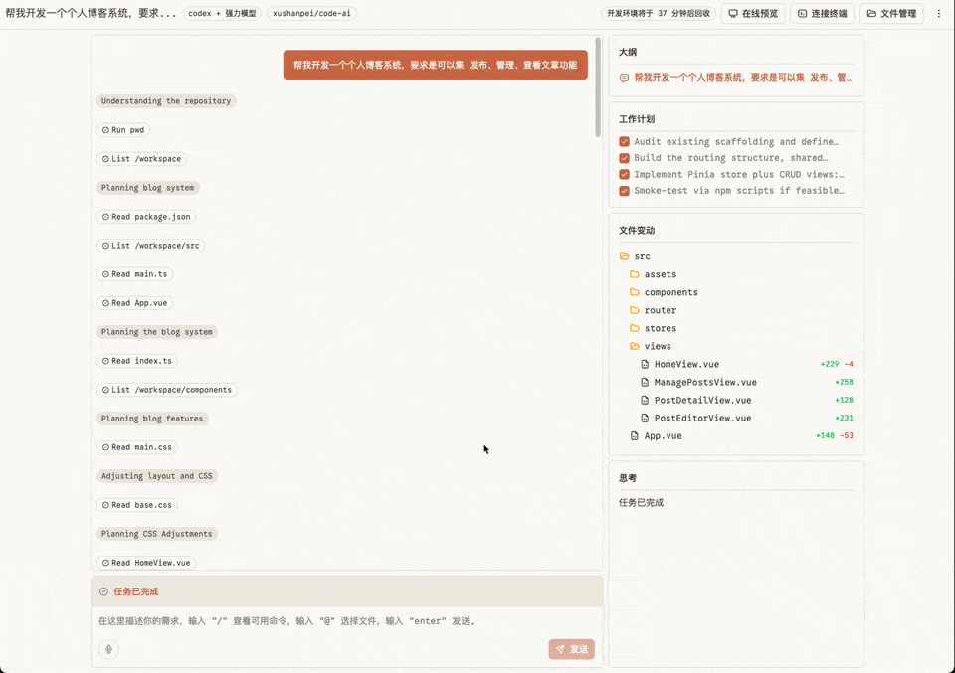955x673 pixels.
Task: Toggle the 'Audit existing scaffolding' checkbox
Action: (x=625, y=142)
